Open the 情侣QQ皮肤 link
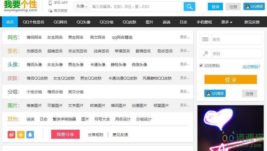Viewport: 267px width, 151px height. 37,78
